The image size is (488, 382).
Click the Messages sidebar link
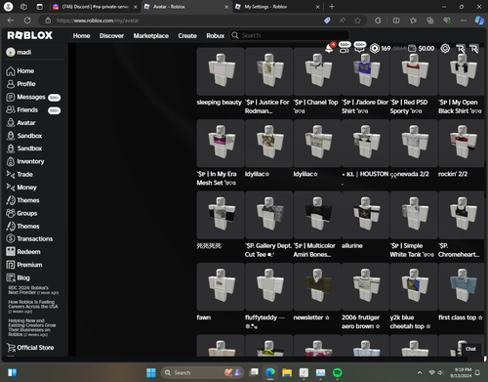[32, 97]
